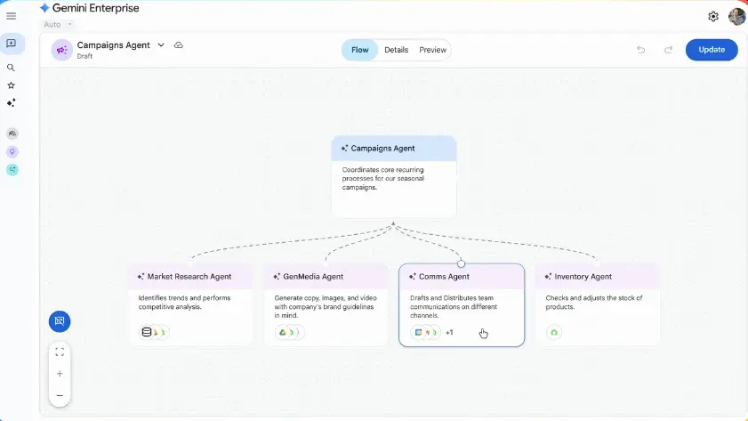
Task: Click 'Checks and adjusts the stock' description
Action: point(594,302)
